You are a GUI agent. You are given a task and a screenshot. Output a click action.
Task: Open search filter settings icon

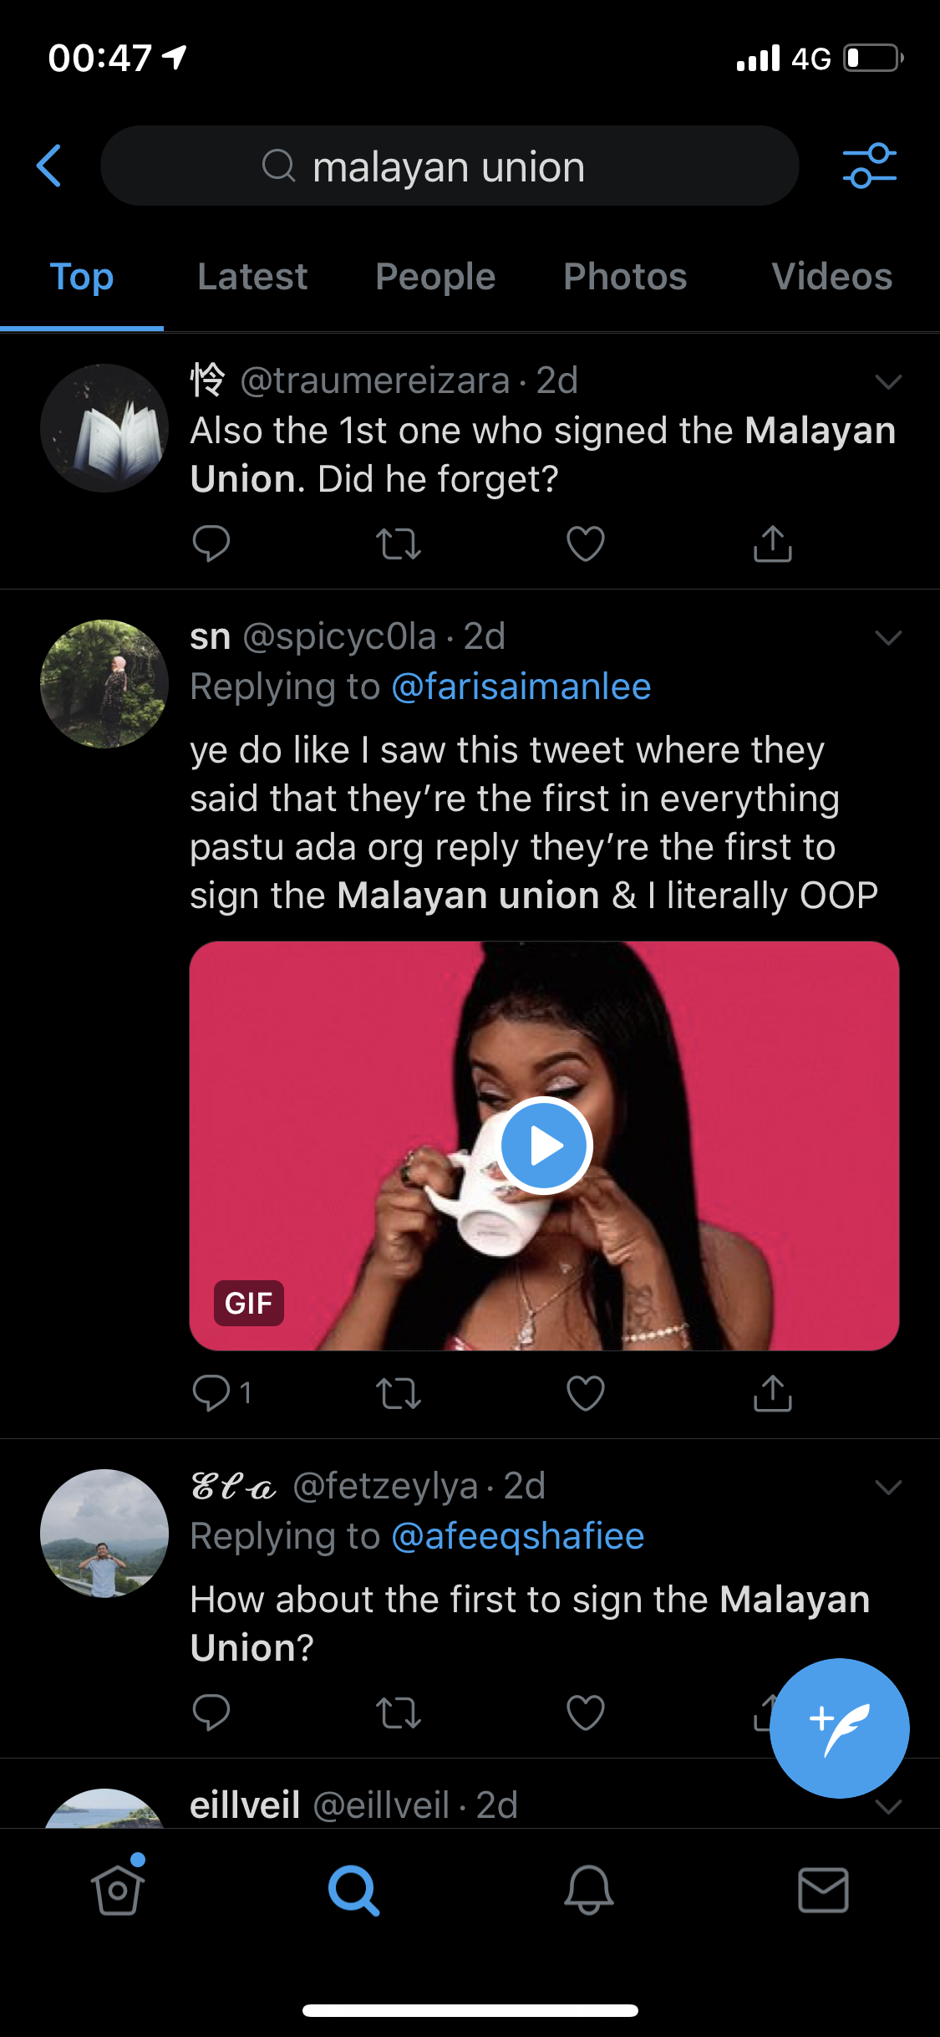click(x=869, y=166)
